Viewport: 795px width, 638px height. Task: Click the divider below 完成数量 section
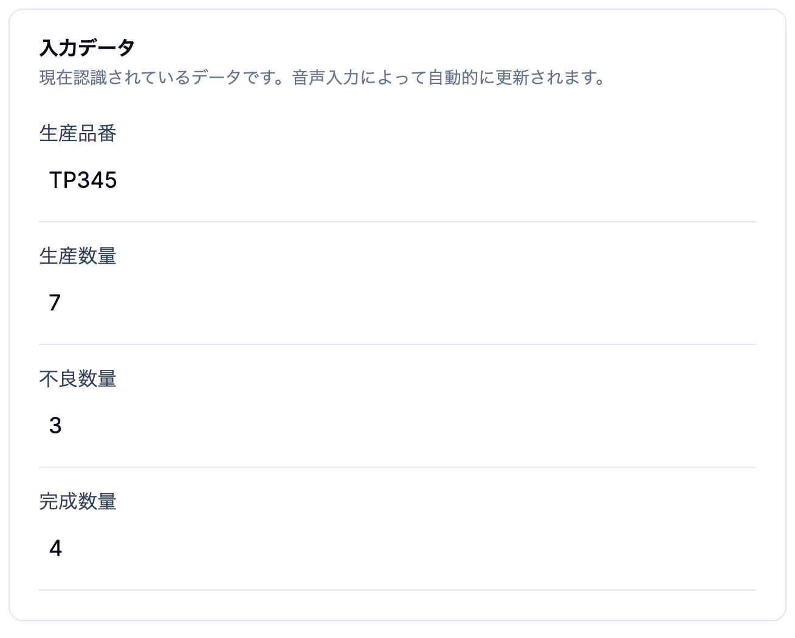pos(397,589)
